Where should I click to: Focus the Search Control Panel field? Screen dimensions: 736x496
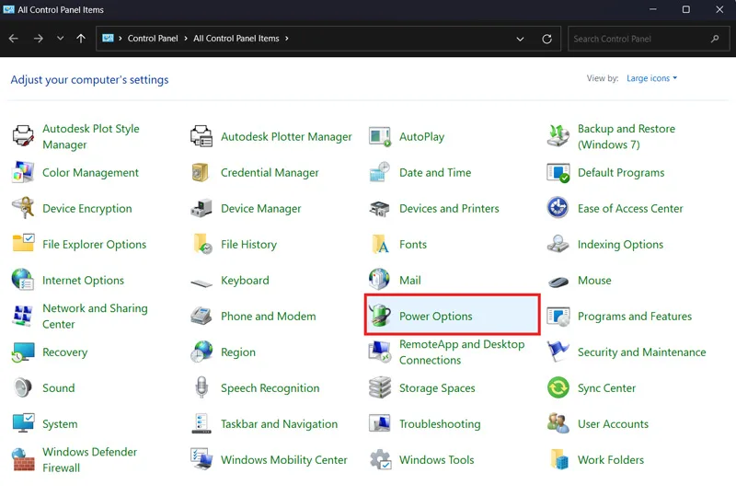pos(649,39)
